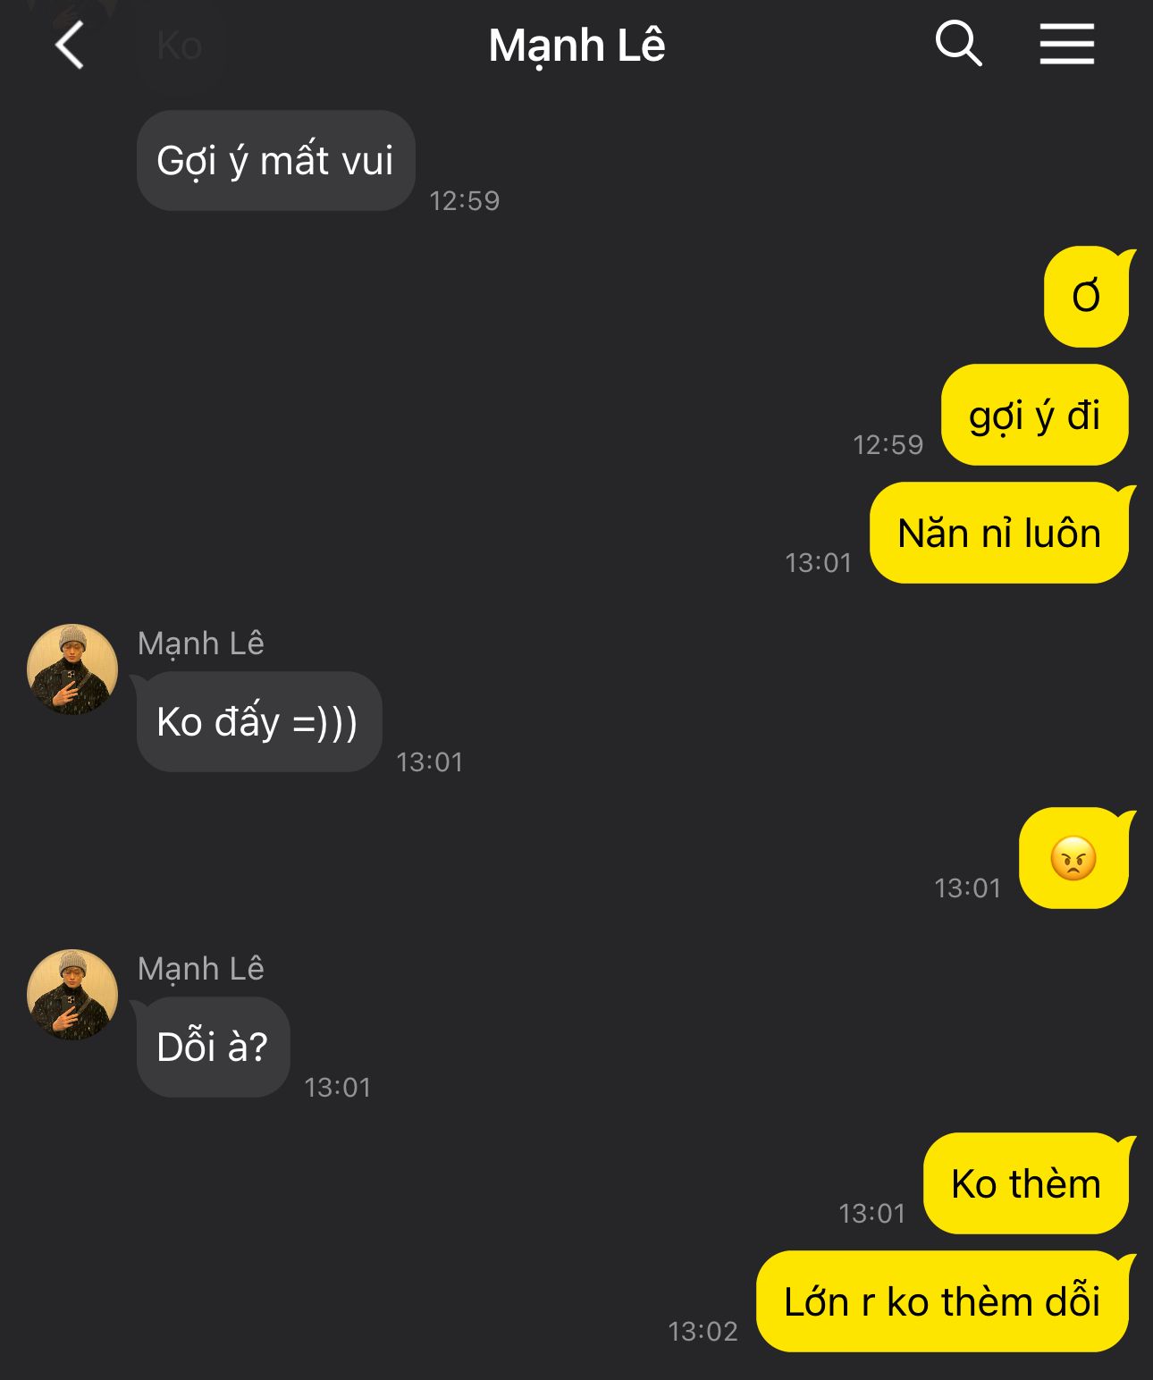Select the 'gợi ý đi' message bubble

click(1035, 415)
